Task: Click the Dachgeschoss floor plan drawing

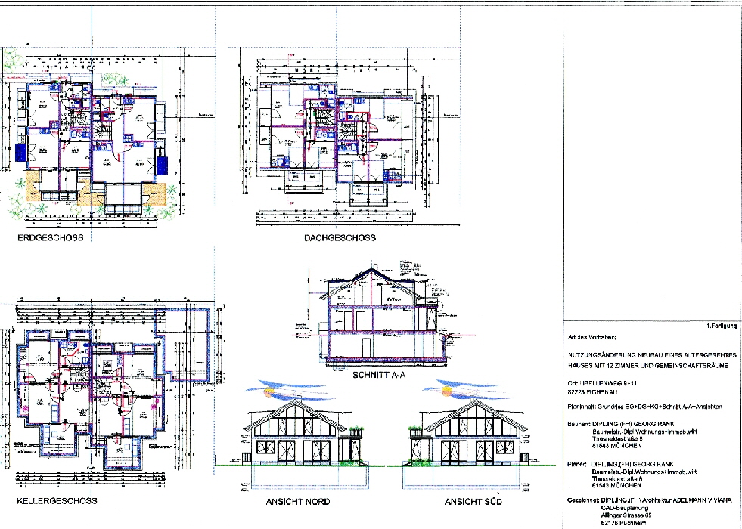Action: 337,136
